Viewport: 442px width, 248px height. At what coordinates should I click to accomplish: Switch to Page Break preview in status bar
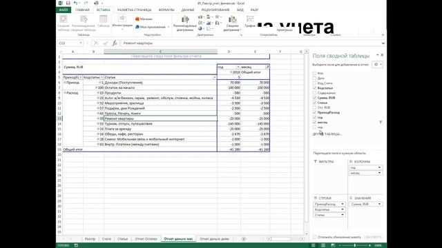333,245
